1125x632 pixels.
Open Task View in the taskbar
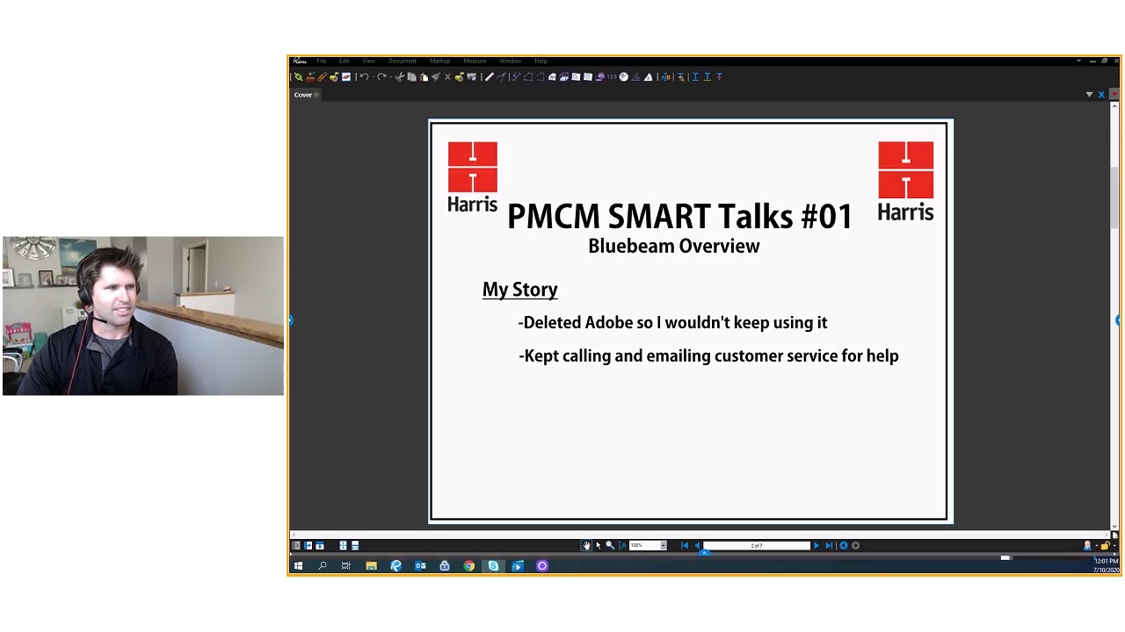[346, 566]
